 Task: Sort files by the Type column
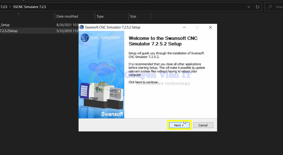[x=100, y=16]
